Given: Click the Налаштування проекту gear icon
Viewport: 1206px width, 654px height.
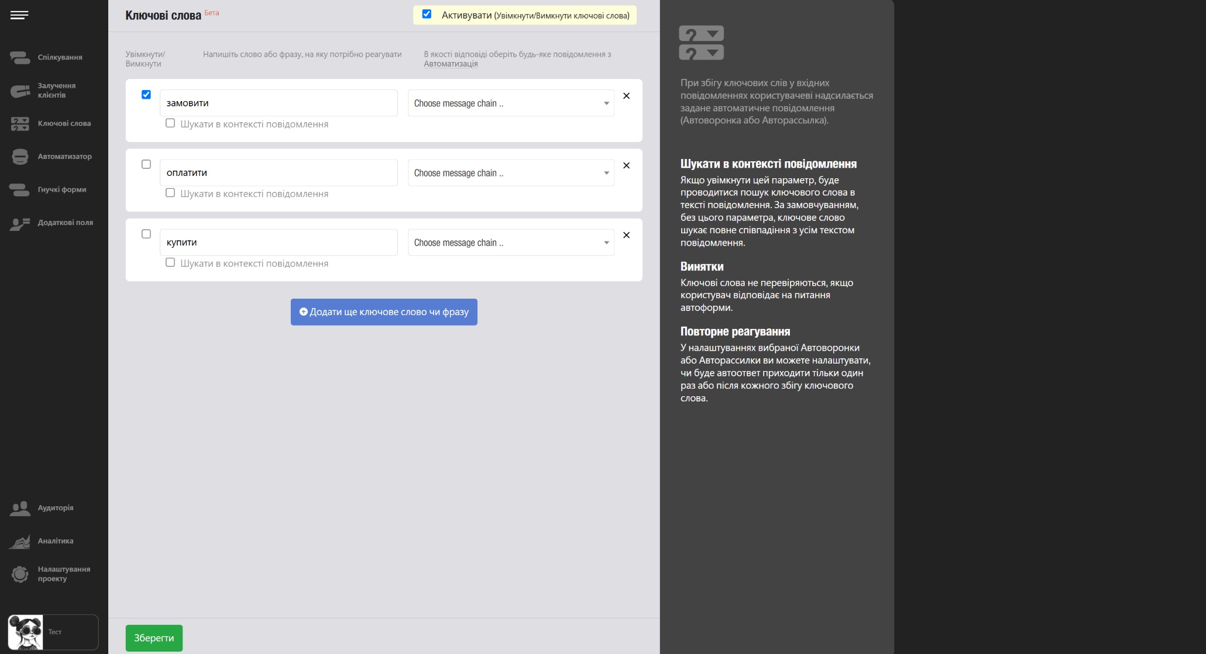Looking at the screenshot, I should (20, 574).
